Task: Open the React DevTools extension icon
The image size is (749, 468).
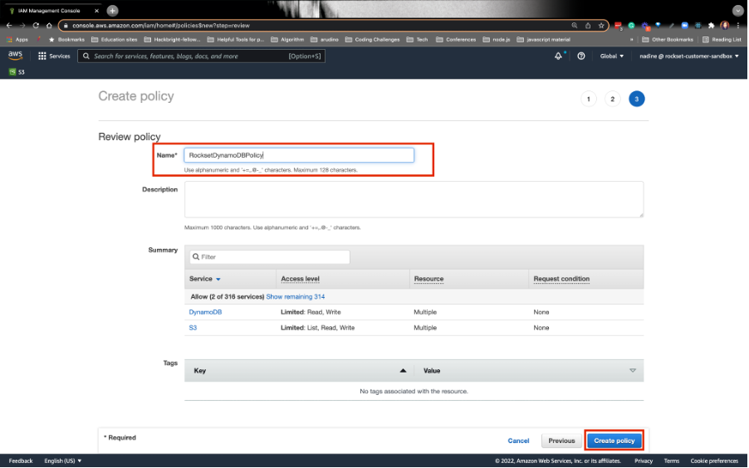Action: coord(698,26)
